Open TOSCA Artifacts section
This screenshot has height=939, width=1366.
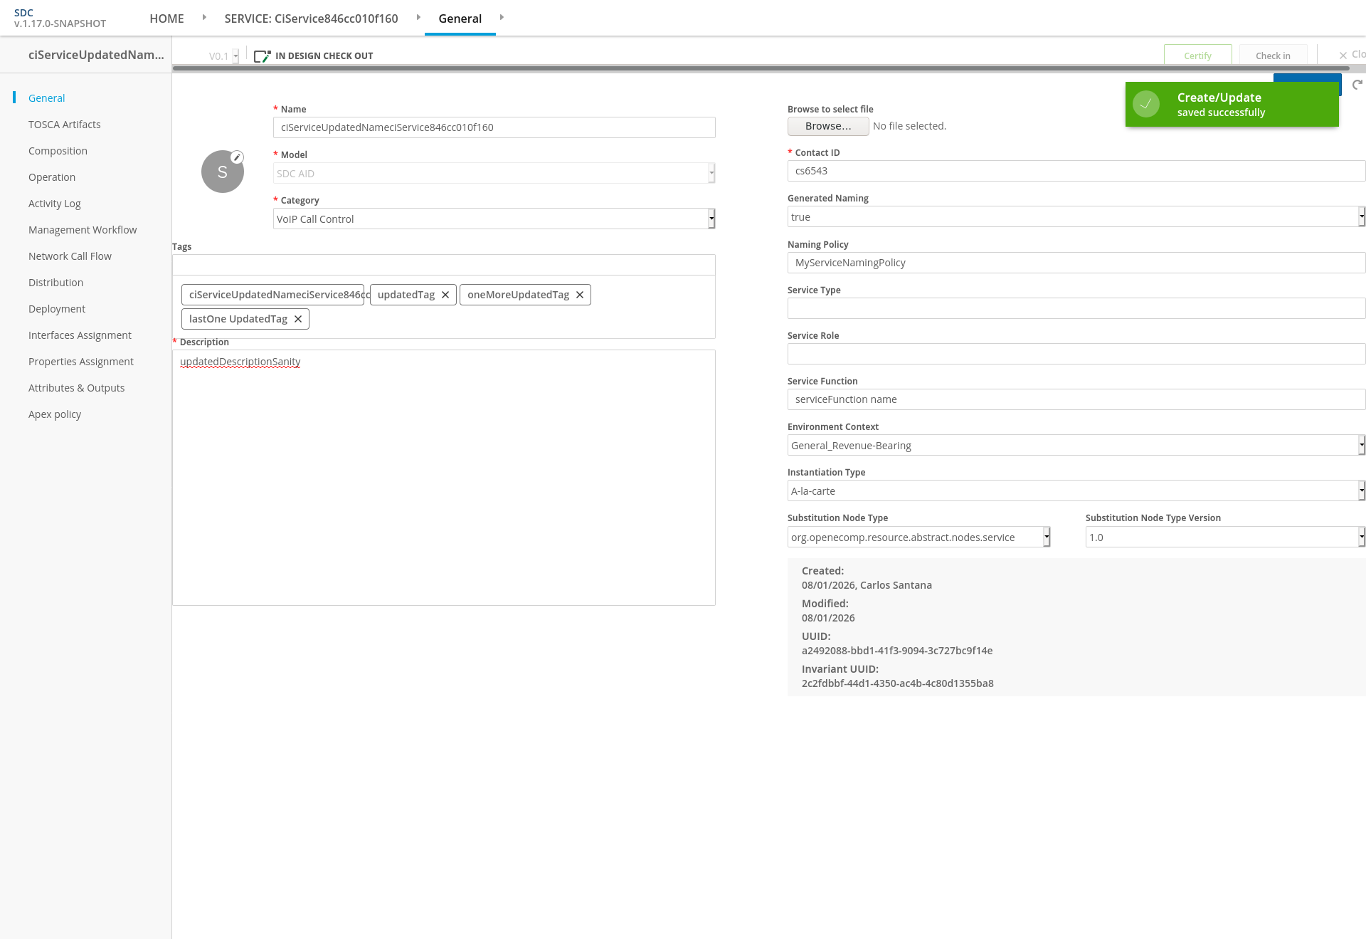point(64,125)
